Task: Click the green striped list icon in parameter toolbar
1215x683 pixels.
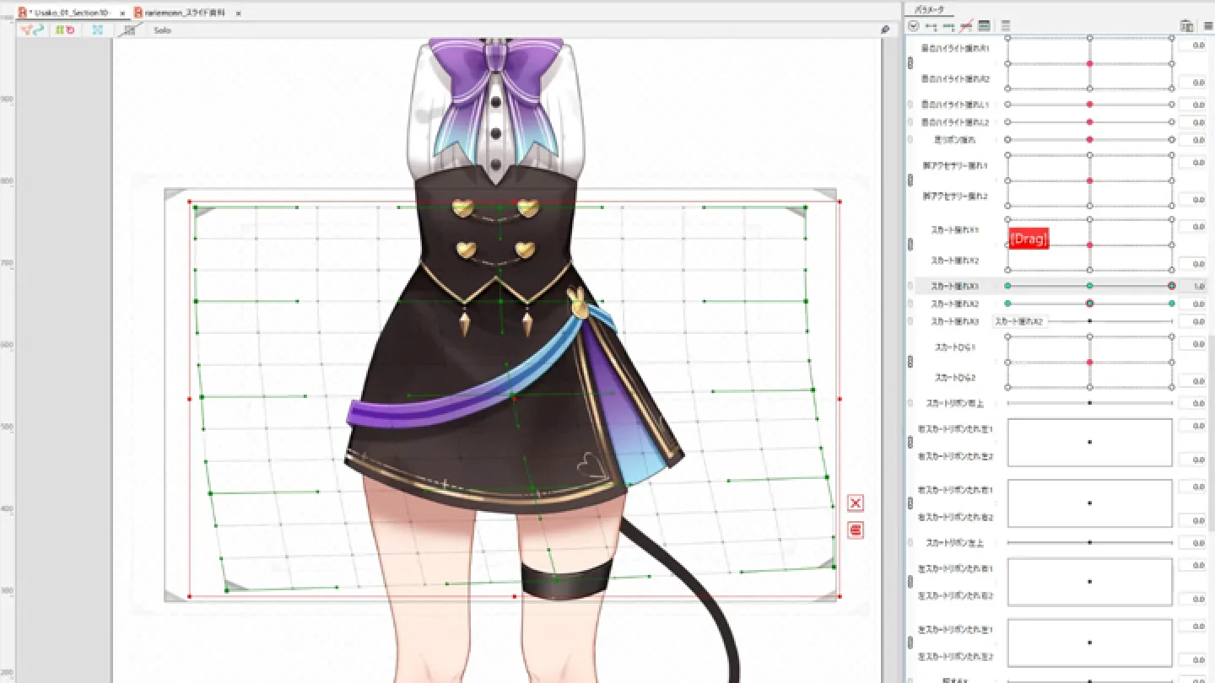Action: point(985,26)
